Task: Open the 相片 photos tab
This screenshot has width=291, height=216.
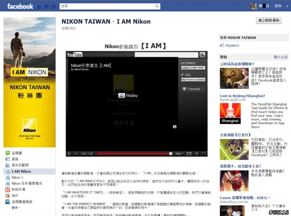Action: point(15,196)
